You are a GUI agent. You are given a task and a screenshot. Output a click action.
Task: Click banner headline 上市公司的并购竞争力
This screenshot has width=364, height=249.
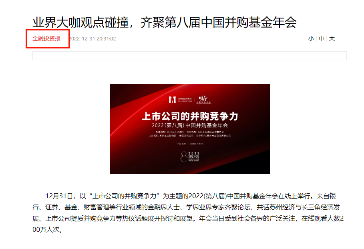point(190,116)
